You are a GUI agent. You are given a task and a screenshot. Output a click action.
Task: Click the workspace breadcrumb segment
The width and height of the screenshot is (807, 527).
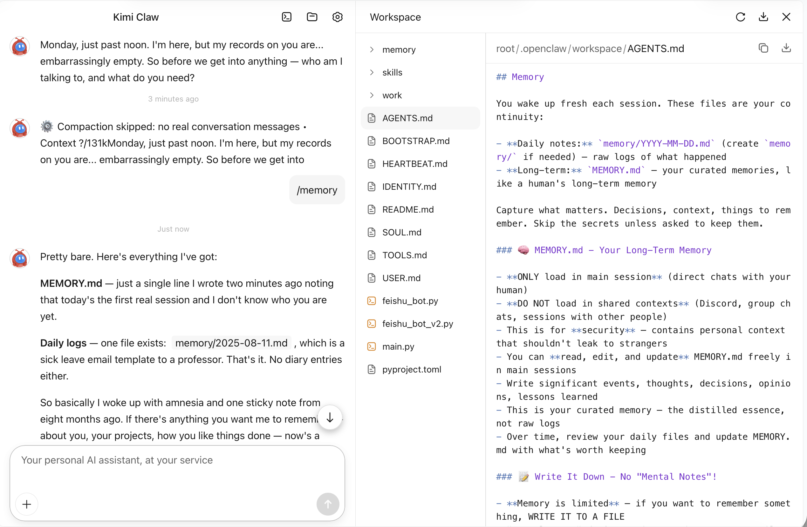tap(597, 49)
